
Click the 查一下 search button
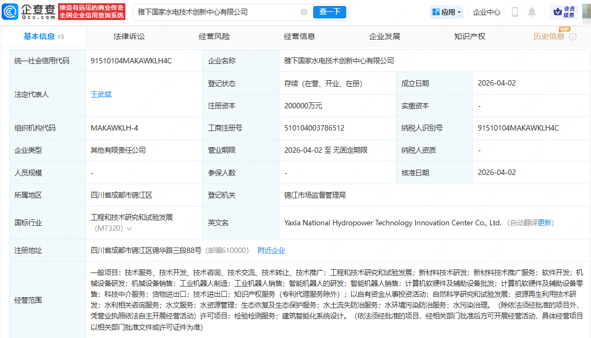click(x=329, y=11)
